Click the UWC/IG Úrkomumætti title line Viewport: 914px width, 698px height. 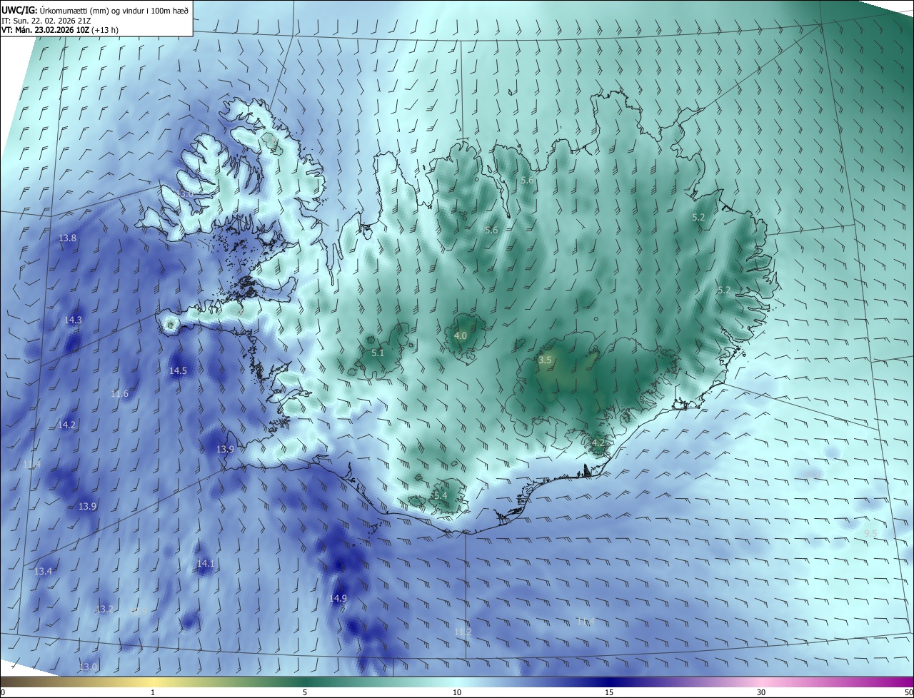[95, 10]
